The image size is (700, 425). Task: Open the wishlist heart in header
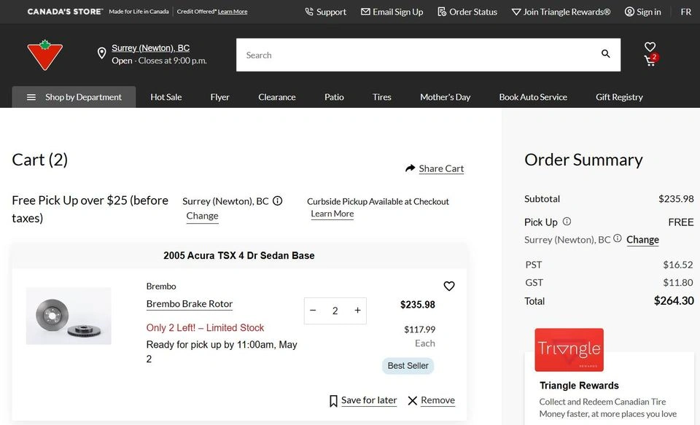point(650,47)
